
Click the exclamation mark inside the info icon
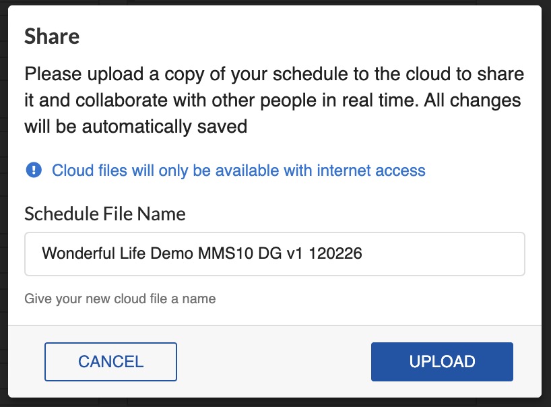coord(33,170)
